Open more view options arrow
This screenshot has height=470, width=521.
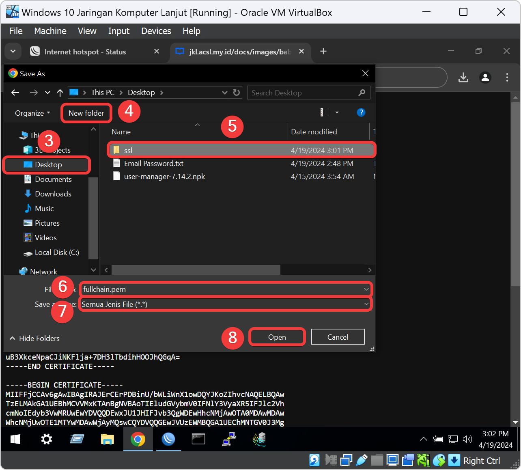337,112
